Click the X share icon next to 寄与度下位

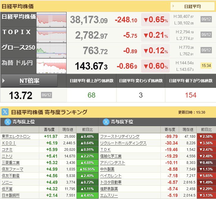point(106,122)
